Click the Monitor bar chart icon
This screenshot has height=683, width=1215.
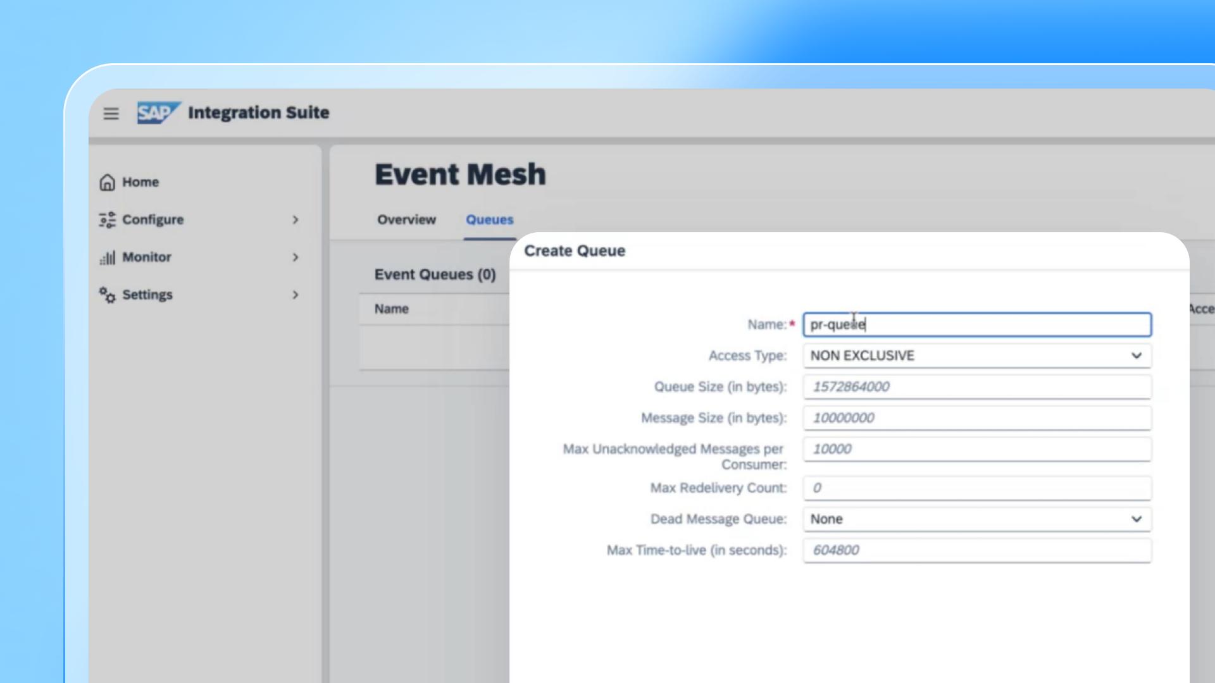click(x=108, y=257)
